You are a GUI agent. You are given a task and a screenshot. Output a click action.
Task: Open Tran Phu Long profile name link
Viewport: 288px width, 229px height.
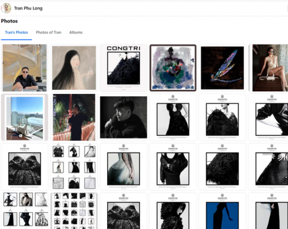click(x=28, y=8)
